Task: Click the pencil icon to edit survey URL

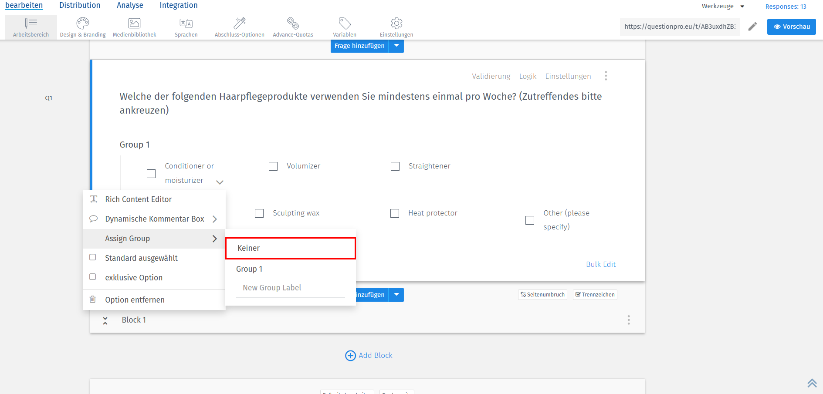Action: 752,27
